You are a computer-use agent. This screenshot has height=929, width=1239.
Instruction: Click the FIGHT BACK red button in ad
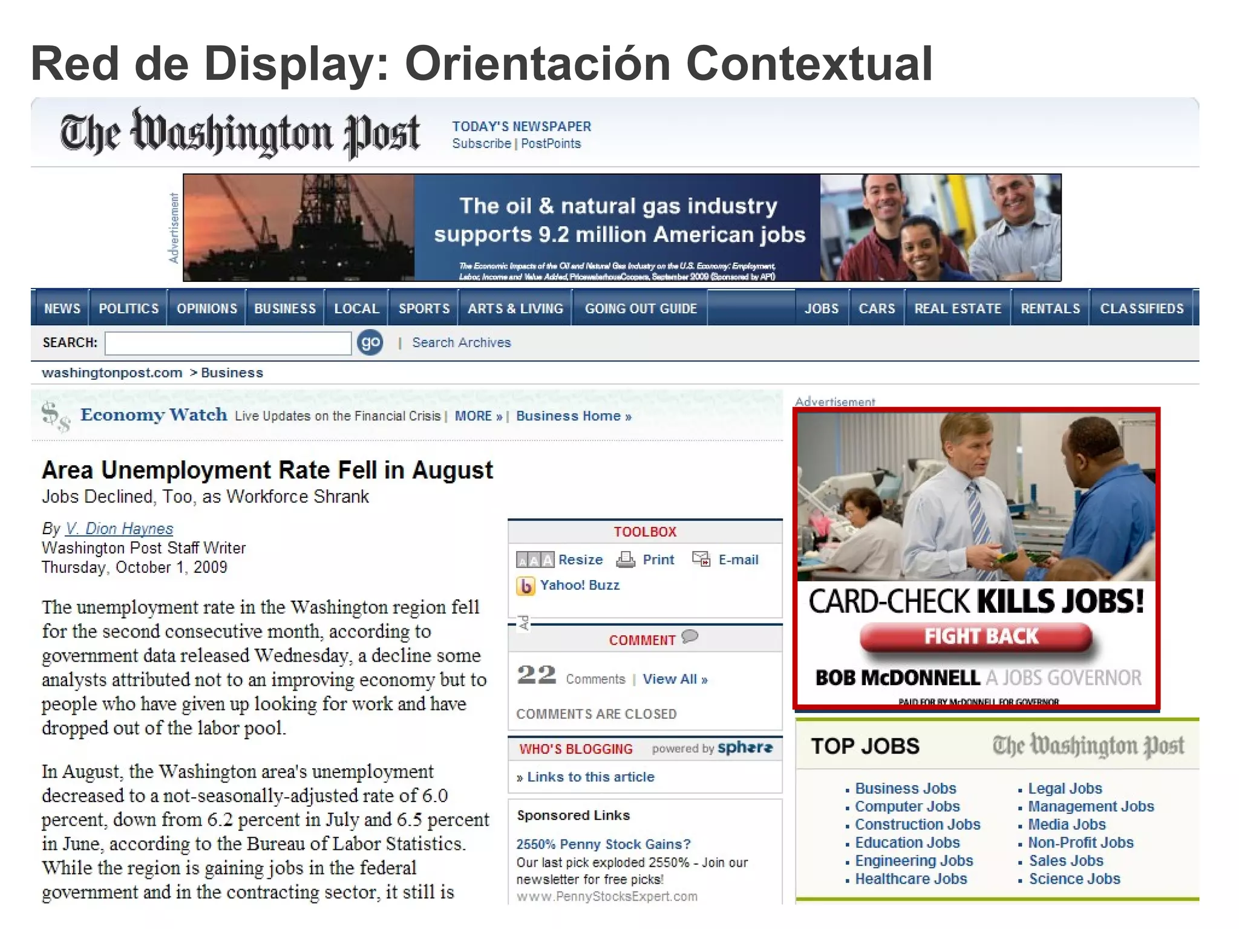(977, 637)
